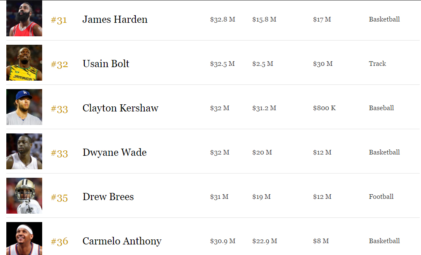
Task: Click rank #31 beside James Harden
Action: 59,20
